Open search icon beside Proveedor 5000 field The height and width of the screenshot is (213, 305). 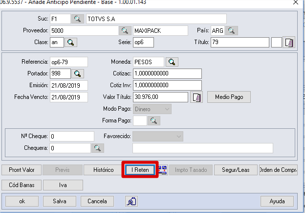click(125, 30)
